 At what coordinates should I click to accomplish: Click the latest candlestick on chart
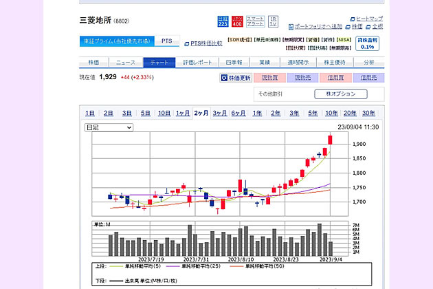[331, 140]
